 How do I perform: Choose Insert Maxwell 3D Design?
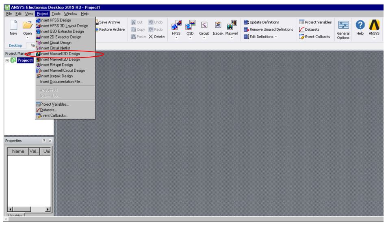pyautogui.click(x=65, y=54)
